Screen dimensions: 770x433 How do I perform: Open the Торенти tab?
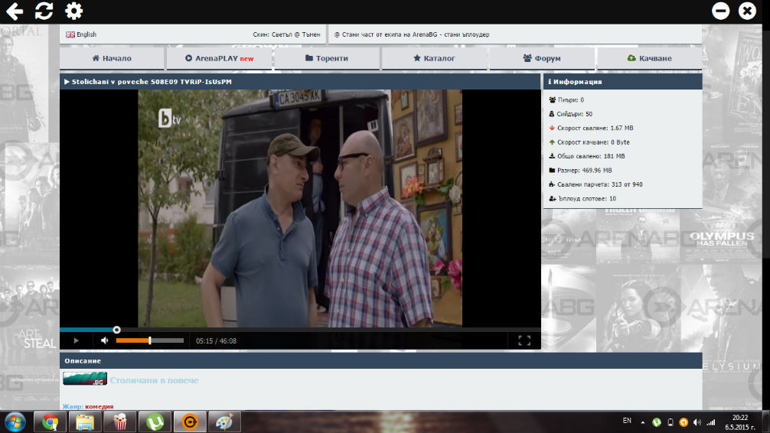click(327, 58)
